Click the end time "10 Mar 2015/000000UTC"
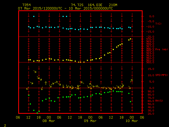Screen dimensions: 169x127 pos(91,8)
